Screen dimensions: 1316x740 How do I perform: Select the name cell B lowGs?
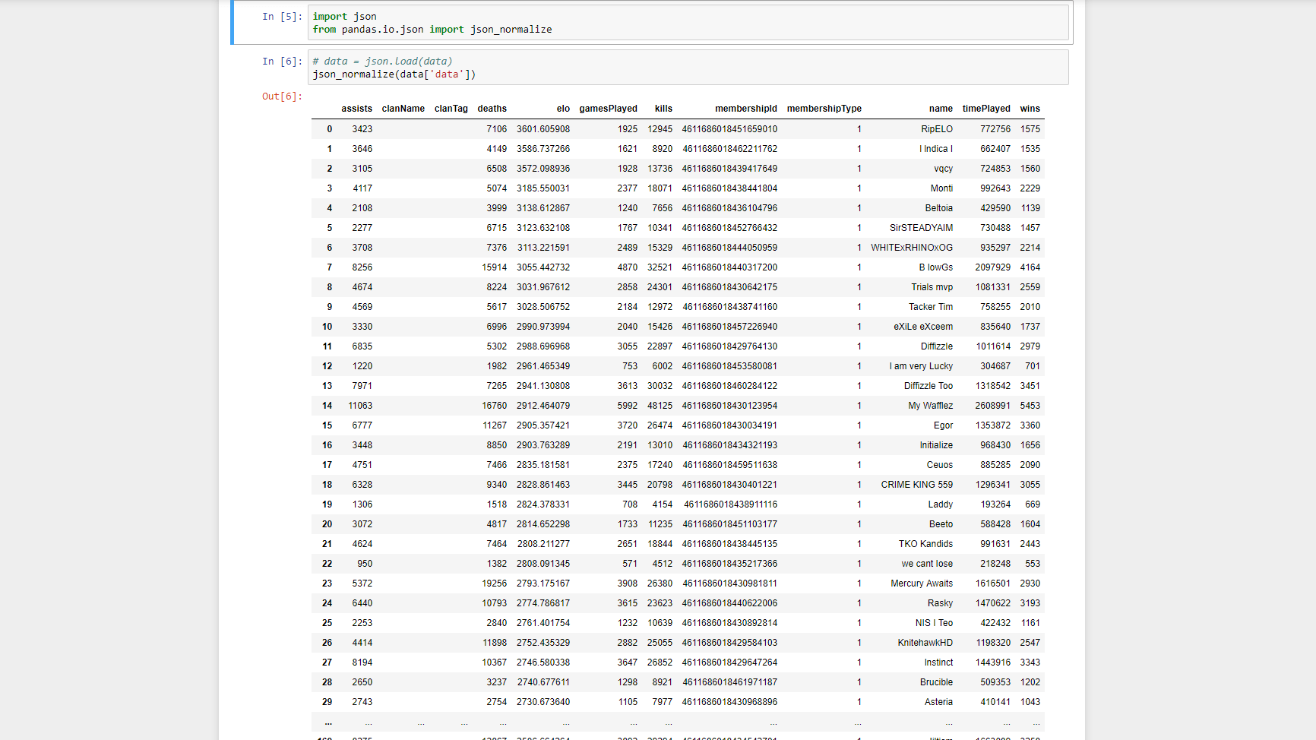[936, 267]
